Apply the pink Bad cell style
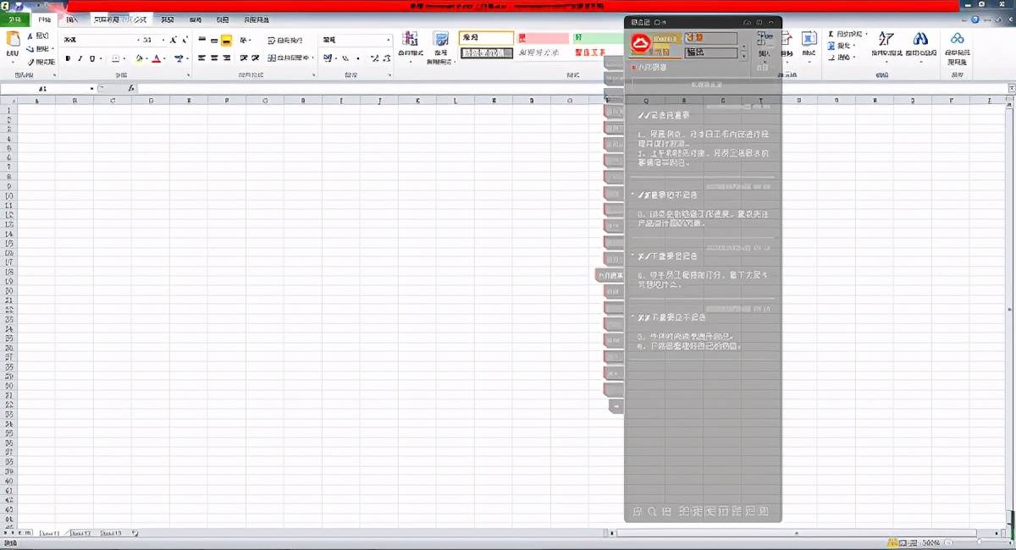The width and height of the screenshot is (1016, 550). (x=543, y=38)
